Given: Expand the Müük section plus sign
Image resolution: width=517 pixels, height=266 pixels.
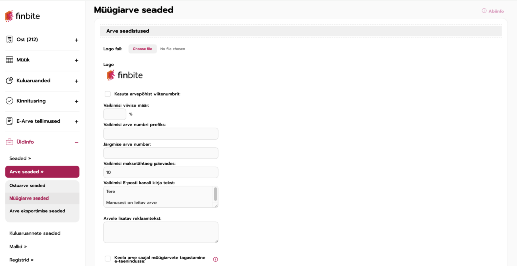Looking at the screenshot, I should click(x=76, y=60).
